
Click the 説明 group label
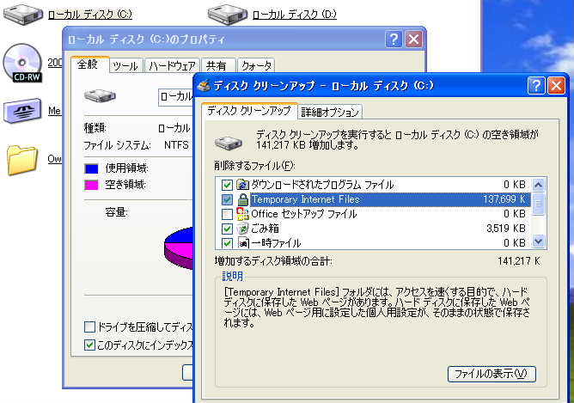click(x=233, y=276)
